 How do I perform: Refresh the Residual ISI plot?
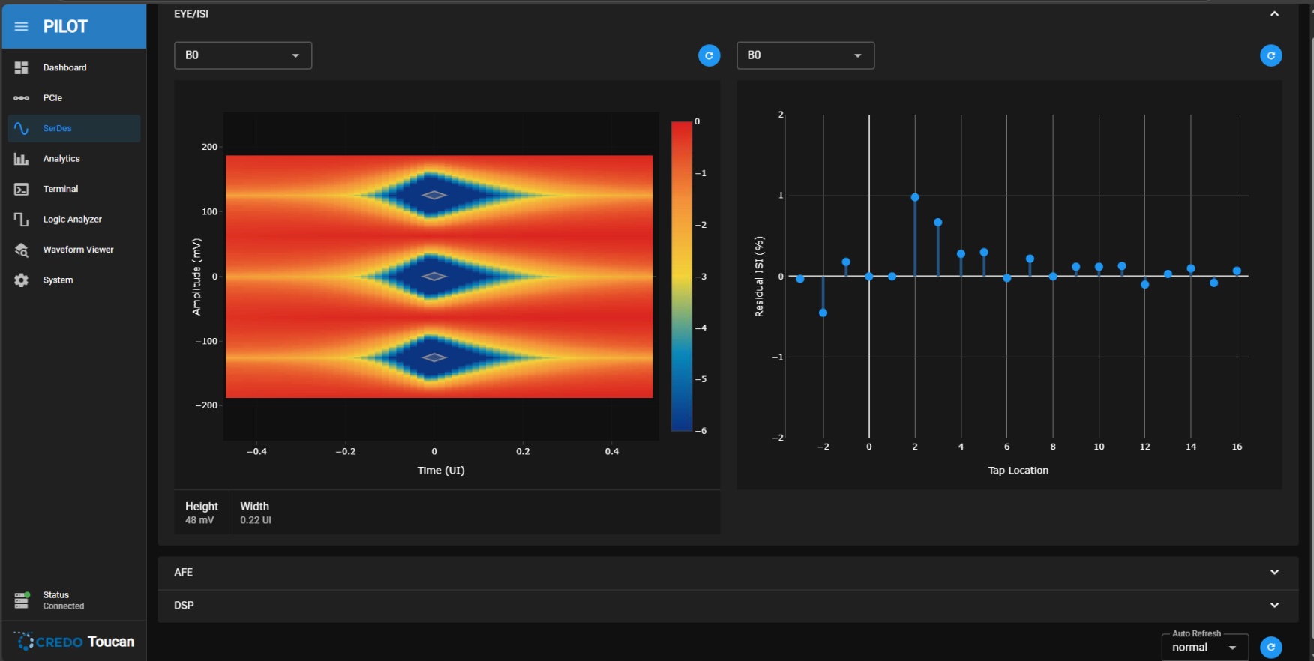1270,55
